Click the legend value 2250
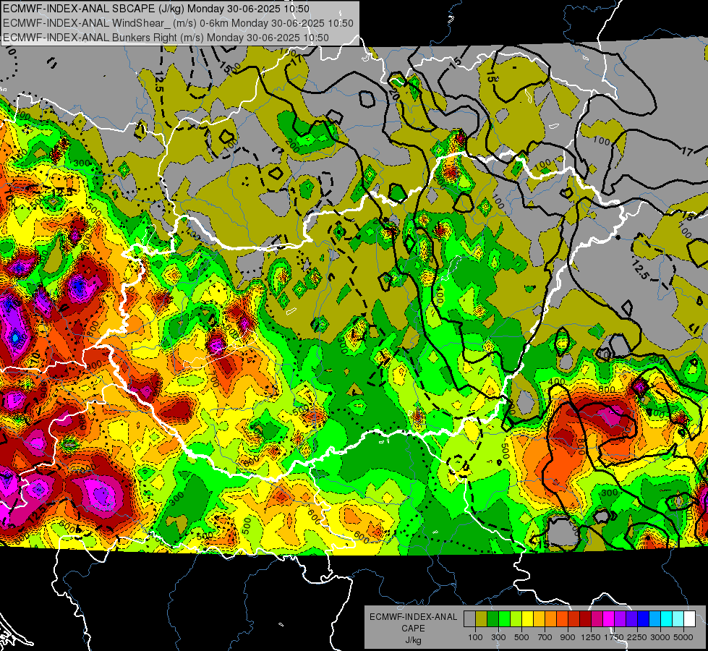 (636, 637)
